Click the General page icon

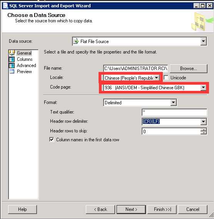[x=12, y=53]
